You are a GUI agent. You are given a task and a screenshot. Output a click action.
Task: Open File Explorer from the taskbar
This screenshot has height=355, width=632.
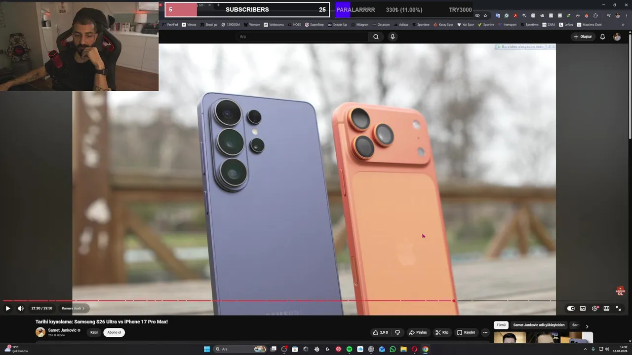click(x=403, y=349)
